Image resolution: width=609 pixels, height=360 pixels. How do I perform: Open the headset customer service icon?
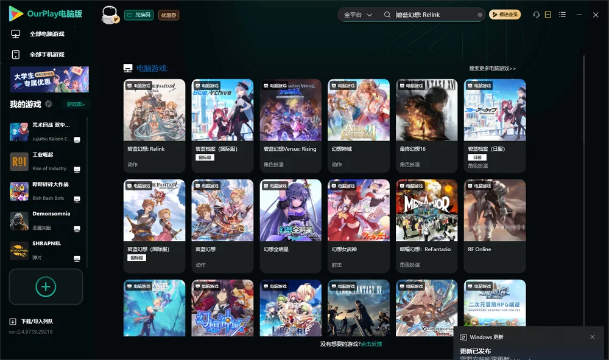(537, 15)
